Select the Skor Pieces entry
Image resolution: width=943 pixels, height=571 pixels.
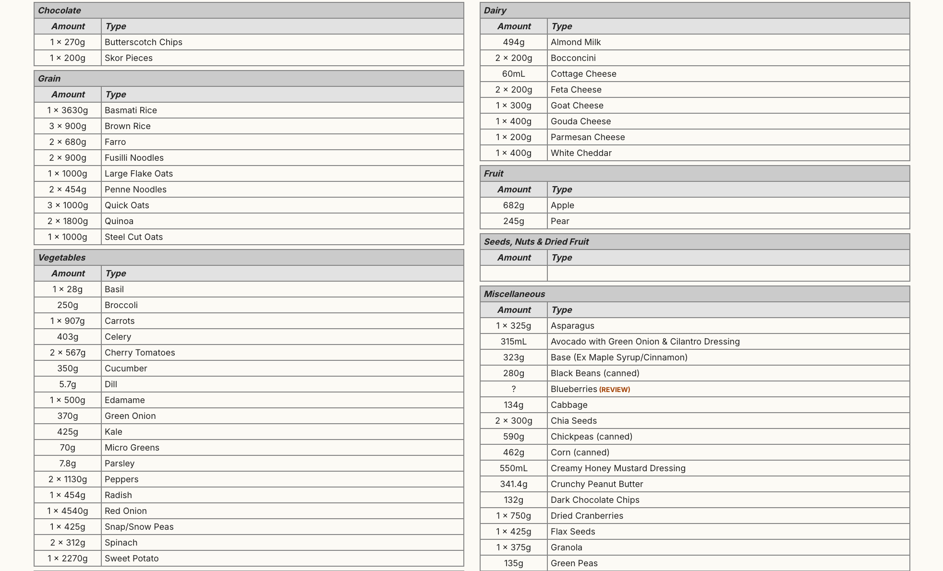point(249,58)
